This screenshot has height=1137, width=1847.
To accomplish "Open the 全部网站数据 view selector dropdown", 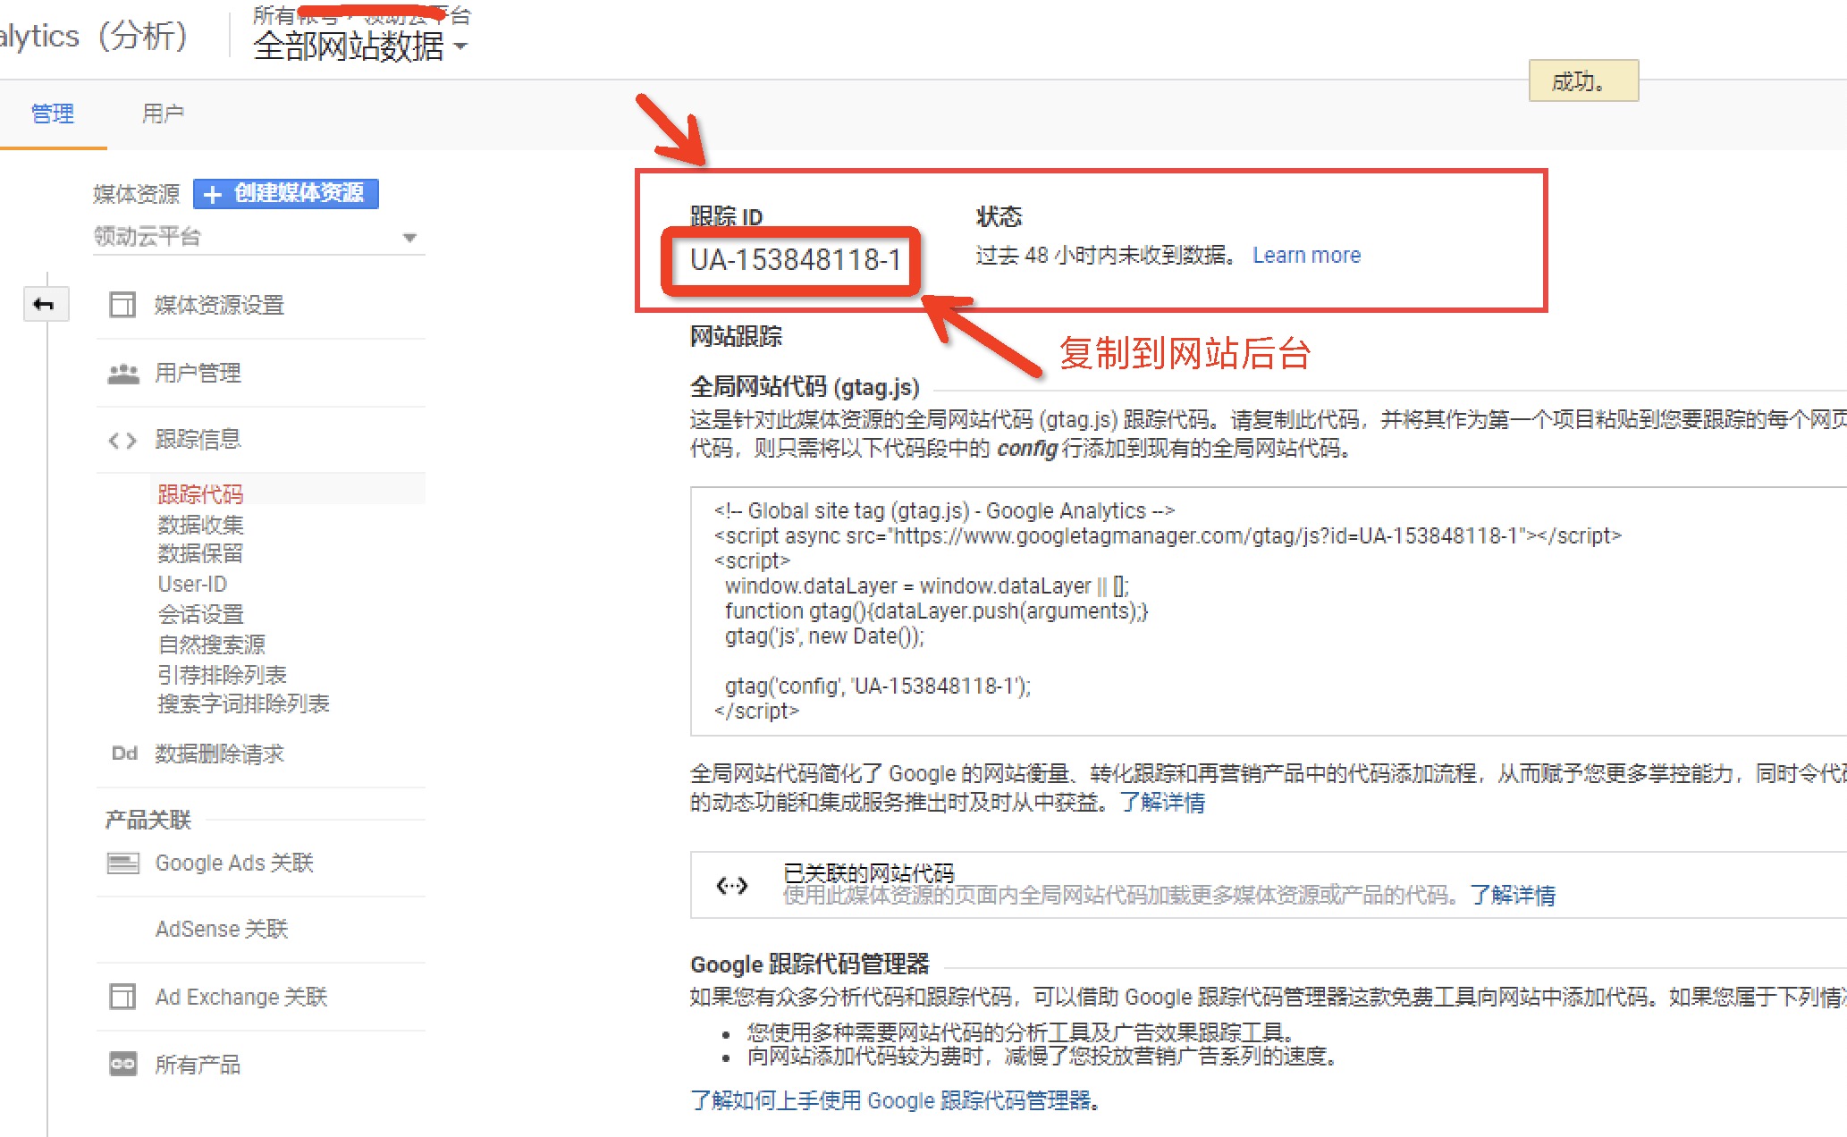I will (359, 46).
